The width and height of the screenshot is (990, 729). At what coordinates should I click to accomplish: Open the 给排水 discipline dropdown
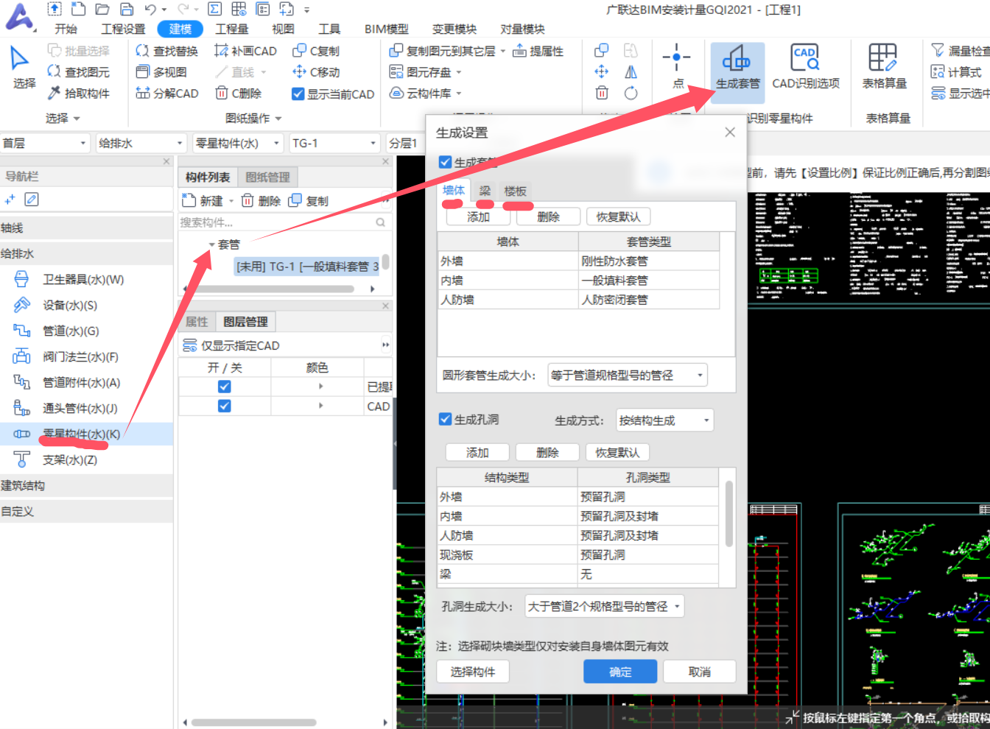[x=141, y=144]
